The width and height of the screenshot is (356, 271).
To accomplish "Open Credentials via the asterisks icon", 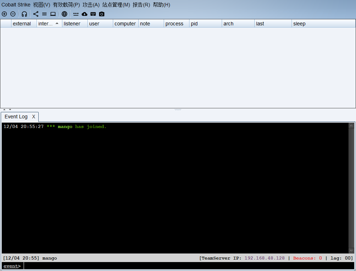I will pyautogui.click(x=76, y=14).
